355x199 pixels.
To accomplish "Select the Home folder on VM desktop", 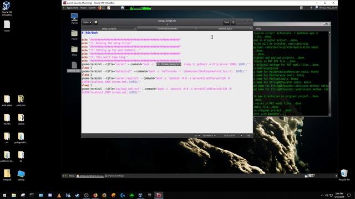I will pyautogui.click(x=74, y=35).
